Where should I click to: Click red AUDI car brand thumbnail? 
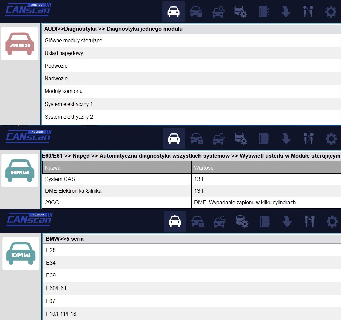click(x=19, y=44)
